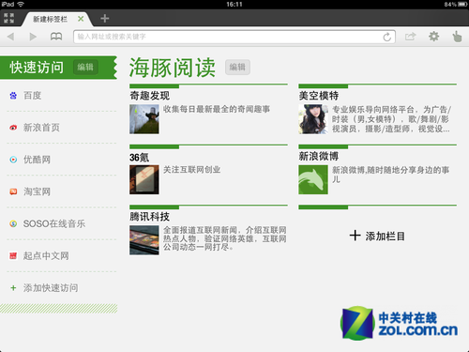This screenshot has height=352, width=469.
Task: Open 起点中文网 quick link
Action: (61, 255)
